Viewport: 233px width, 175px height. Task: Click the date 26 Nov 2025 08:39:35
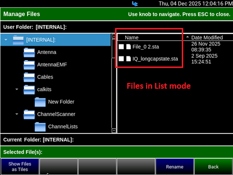click(x=206, y=47)
